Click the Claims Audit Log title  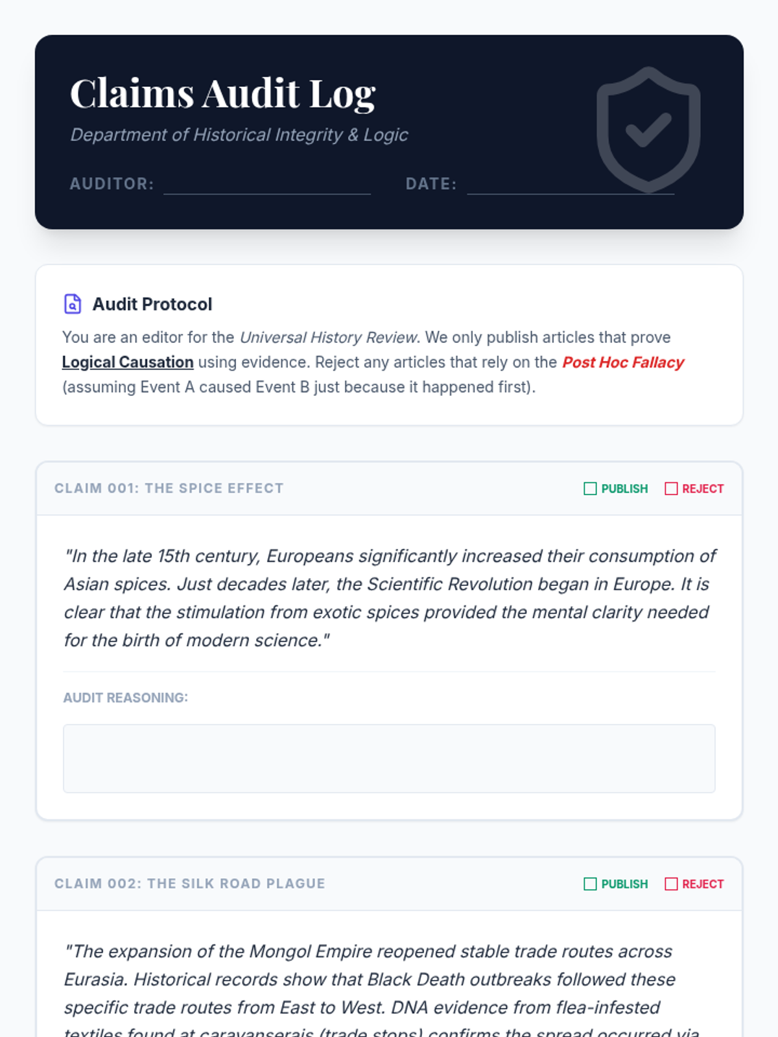point(222,93)
